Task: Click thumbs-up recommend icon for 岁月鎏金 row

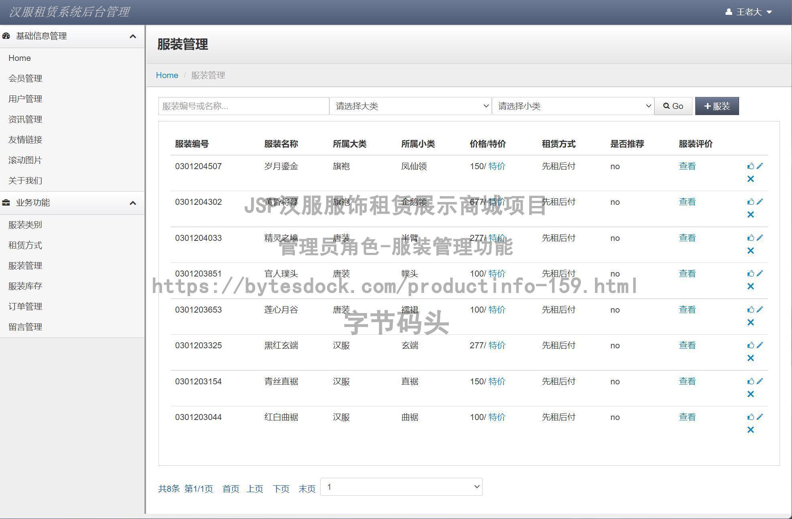Action: point(750,166)
